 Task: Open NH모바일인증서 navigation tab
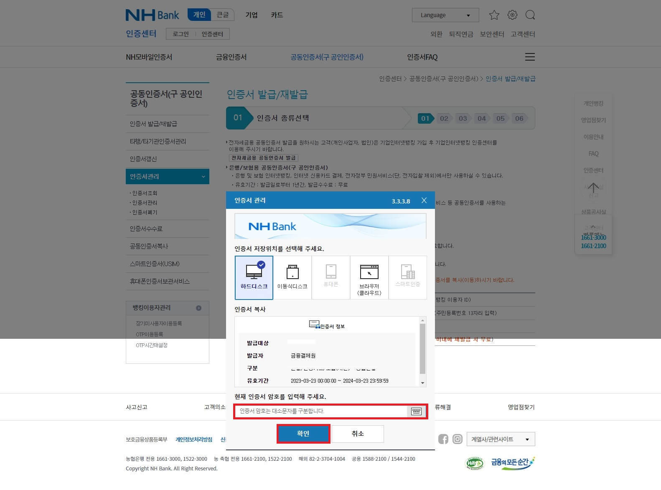(149, 57)
